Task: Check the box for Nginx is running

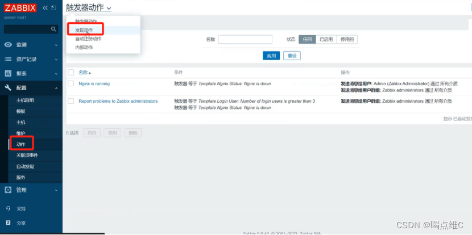Action: tap(71, 83)
